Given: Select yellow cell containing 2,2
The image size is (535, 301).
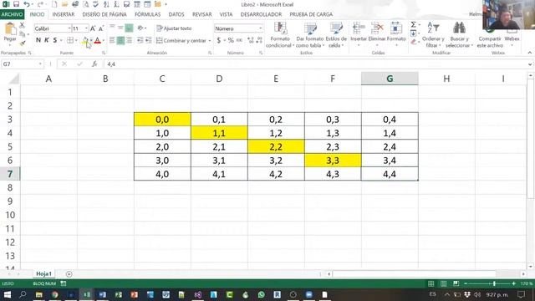Looking at the screenshot, I should (276, 147).
